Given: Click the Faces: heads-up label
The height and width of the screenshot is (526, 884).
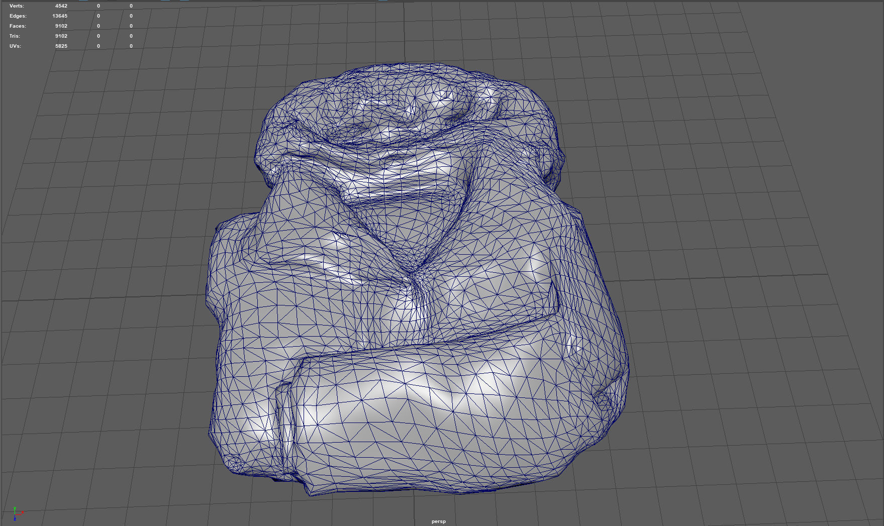Looking at the screenshot, I should tap(18, 26).
